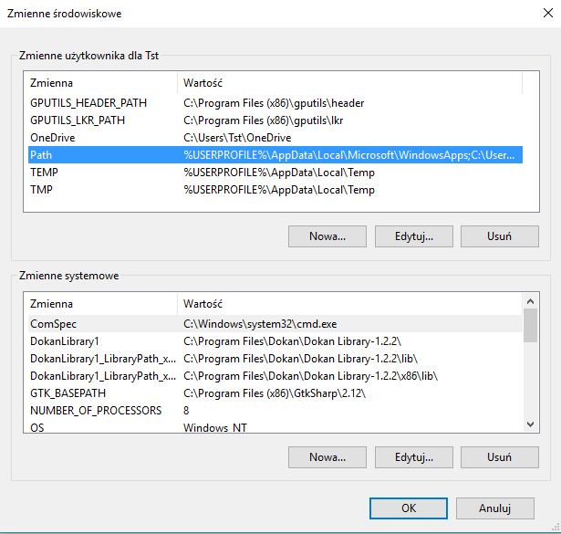Cancel the dialog with Anuluj
The image size is (561, 534).
click(x=495, y=508)
